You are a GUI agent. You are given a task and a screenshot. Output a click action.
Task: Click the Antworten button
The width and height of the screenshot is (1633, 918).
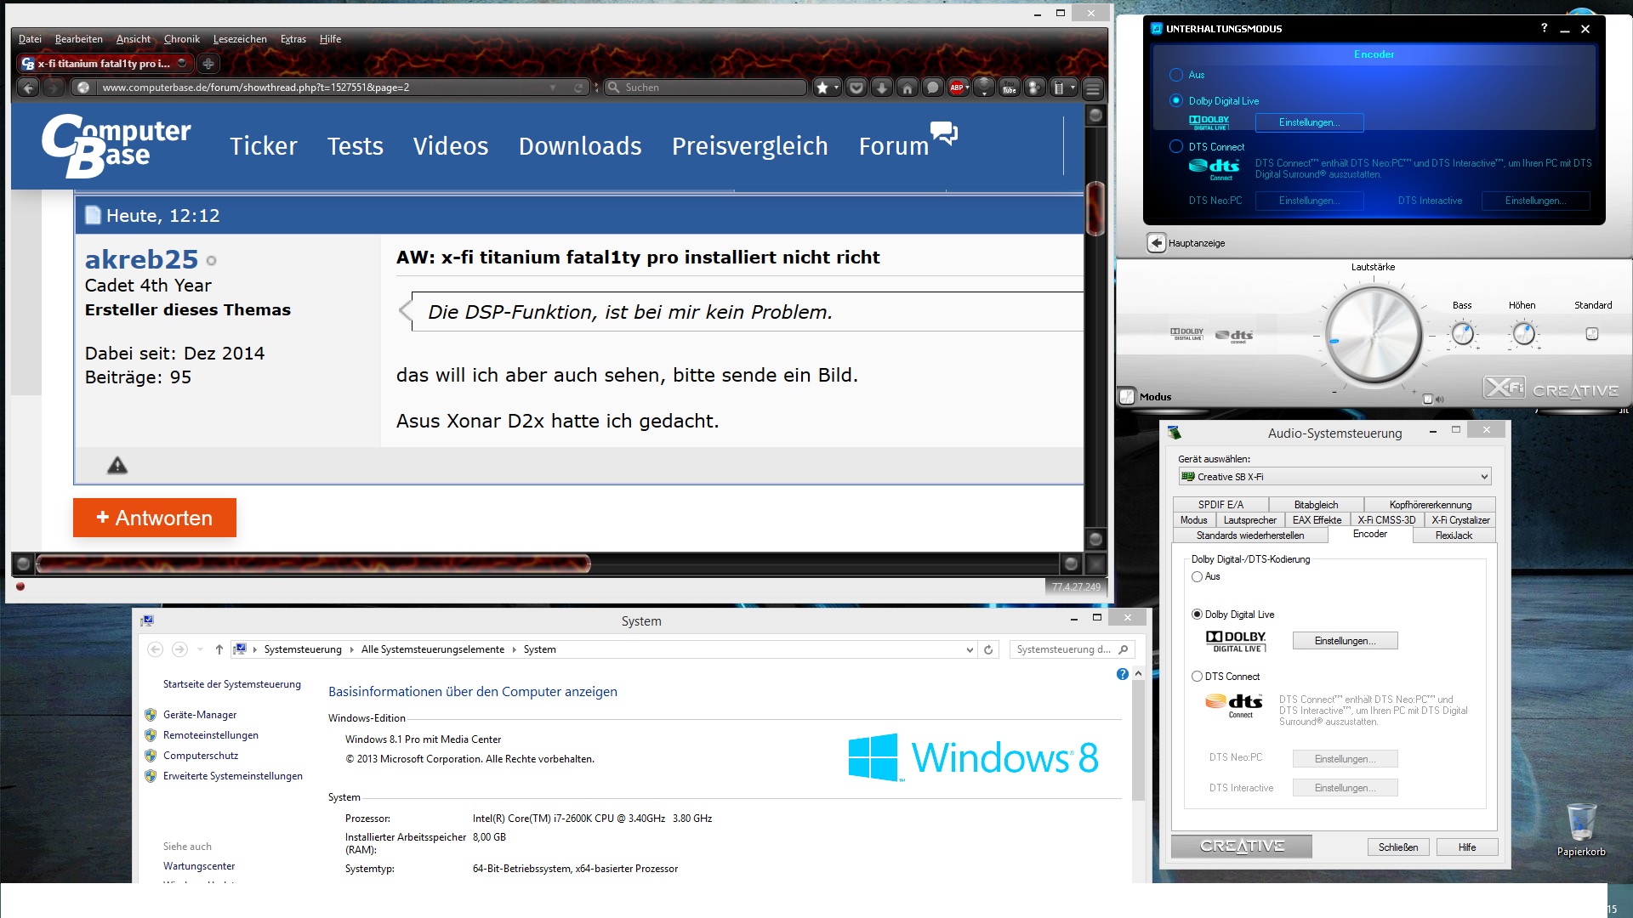pyautogui.click(x=155, y=518)
